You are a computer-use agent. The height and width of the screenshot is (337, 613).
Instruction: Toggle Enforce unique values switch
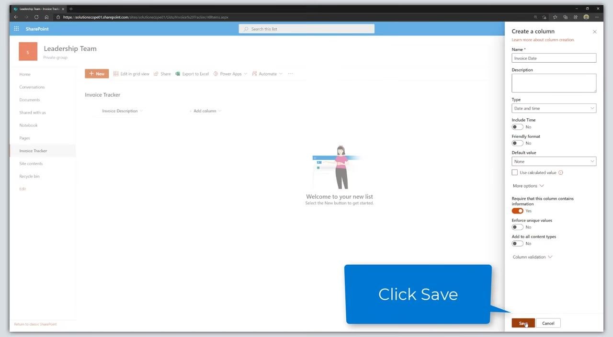point(517,227)
